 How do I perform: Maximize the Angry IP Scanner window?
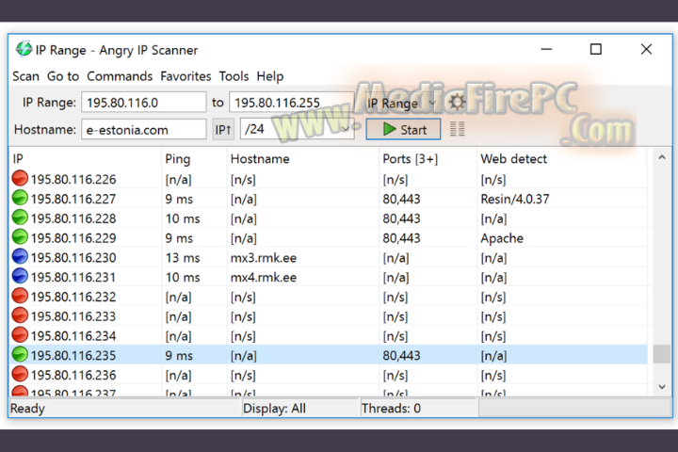pyautogui.click(x=596, y=49)
